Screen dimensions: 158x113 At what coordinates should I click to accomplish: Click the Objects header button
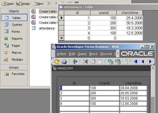click(14, 11)
